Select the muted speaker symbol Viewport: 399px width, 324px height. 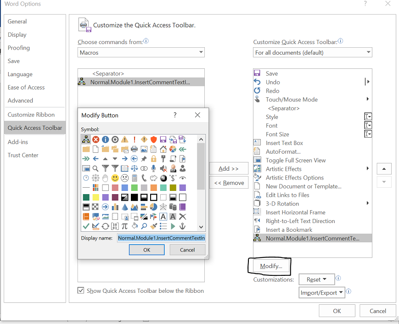[163, 168]
